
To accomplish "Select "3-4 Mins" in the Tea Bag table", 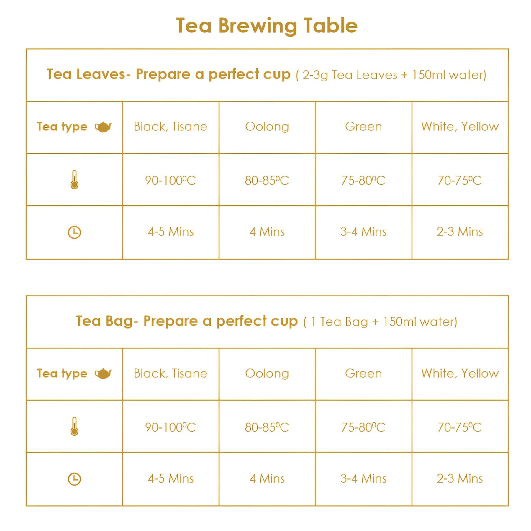I will (x=363, y=478).
